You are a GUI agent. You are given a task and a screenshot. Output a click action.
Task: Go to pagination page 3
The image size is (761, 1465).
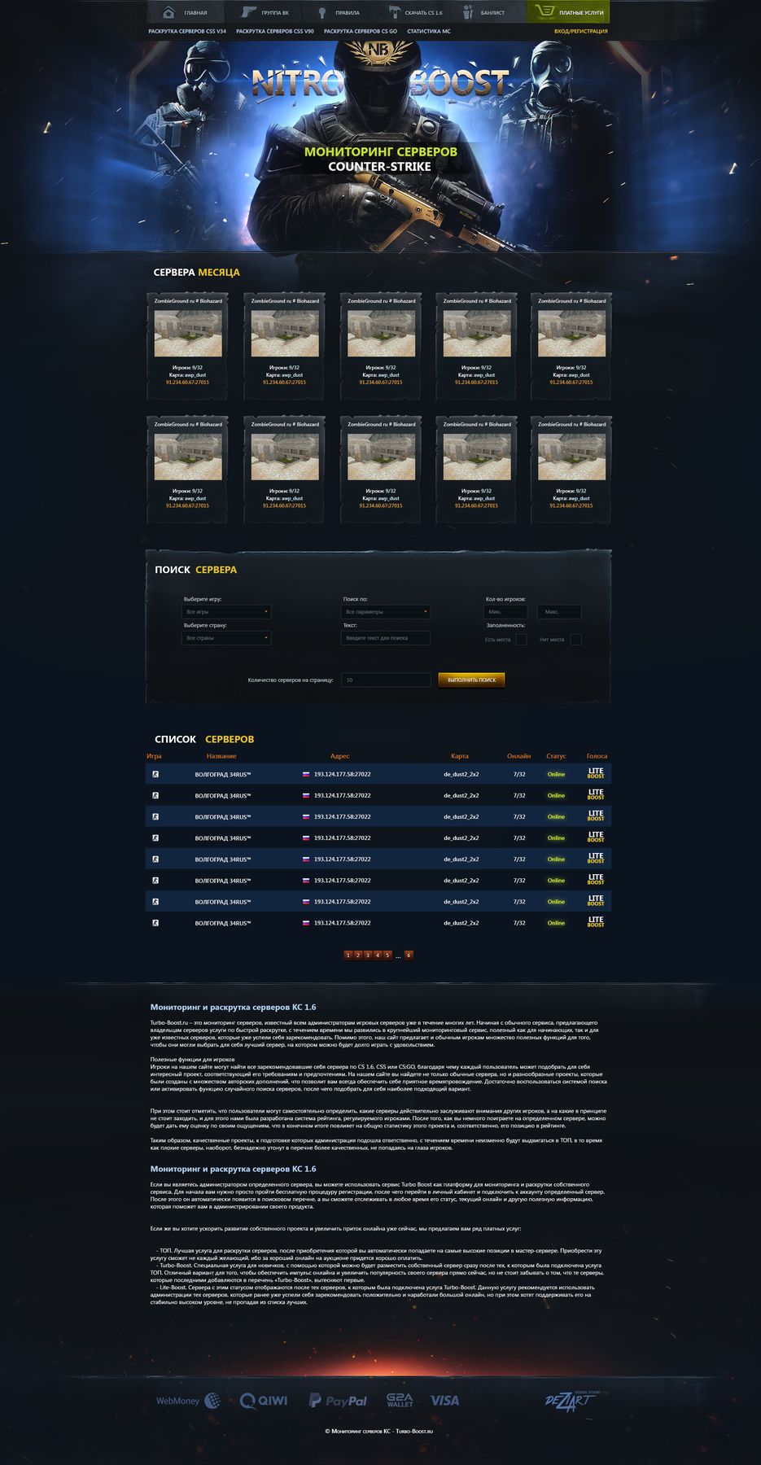click(368, 956)
